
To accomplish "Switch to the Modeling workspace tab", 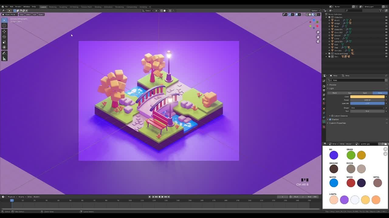I will [x=53, y=7].
